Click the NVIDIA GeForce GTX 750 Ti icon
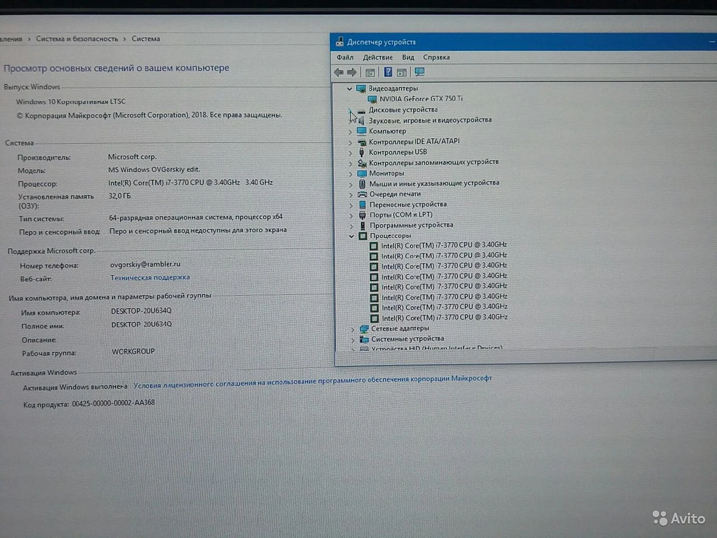 [372, 99]
